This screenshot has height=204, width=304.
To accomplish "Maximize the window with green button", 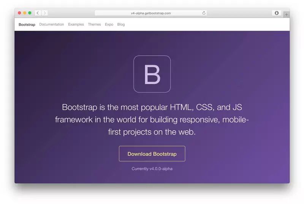I will tap(30, 13).
